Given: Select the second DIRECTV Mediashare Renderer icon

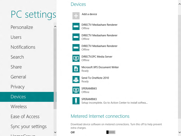Looking at the screenshot, I should coord(76,37).
